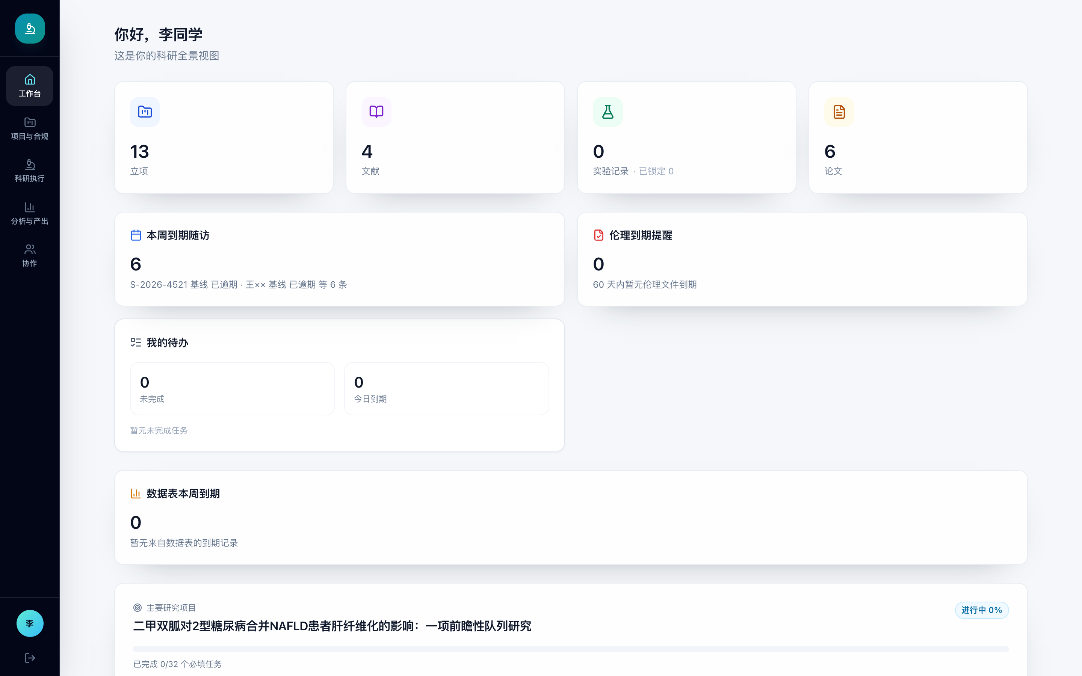Open 项目与合规 in the sidebar
This screenshot has width=1082, height=676.
point(30,128)
